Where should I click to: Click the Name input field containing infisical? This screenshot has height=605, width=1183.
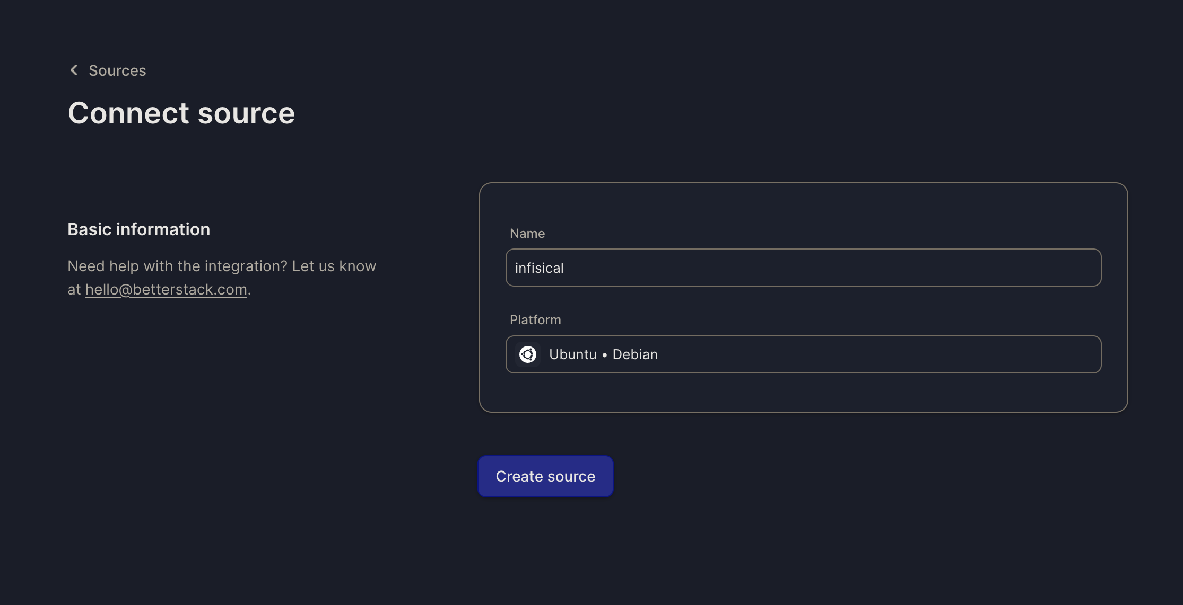pos(803,268)
